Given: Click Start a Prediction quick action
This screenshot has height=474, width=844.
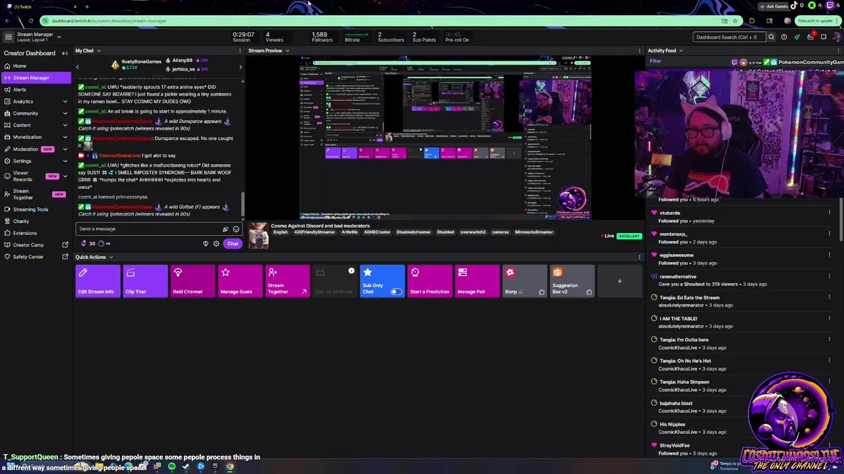Looking at the screenshot, I should pos(430,281).
